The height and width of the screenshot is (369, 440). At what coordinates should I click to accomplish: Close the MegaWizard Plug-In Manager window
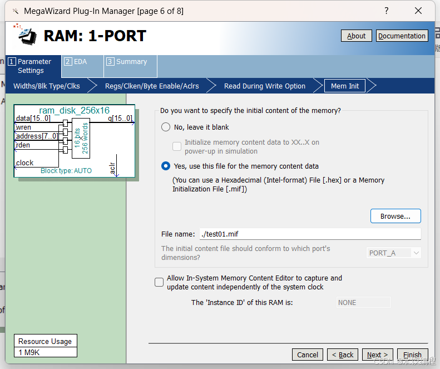pos(418,11)
